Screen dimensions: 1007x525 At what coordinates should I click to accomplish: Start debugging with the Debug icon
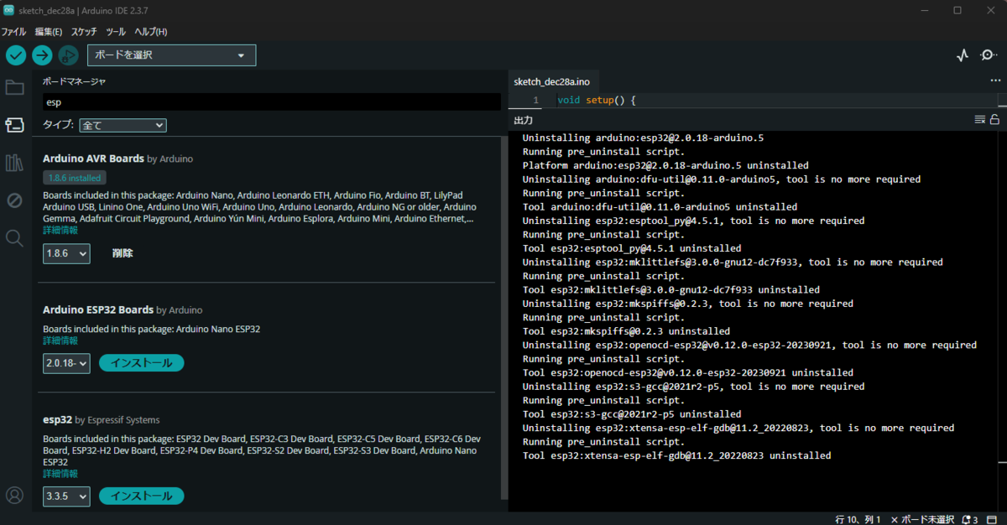[x=68, y=55]
